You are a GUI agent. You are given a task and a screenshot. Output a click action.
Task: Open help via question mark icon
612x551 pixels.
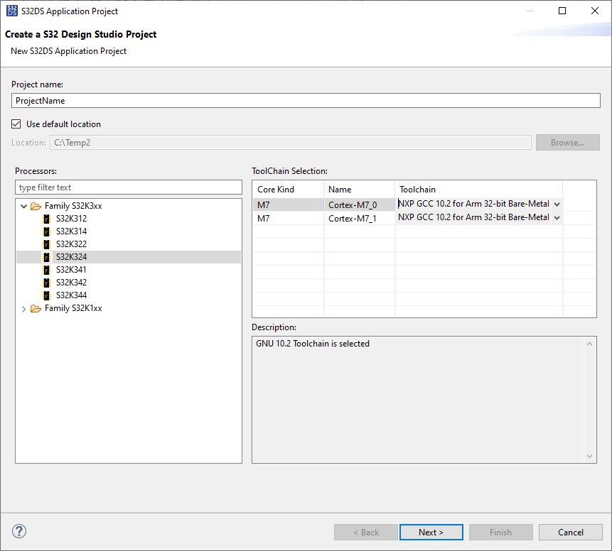(x=19, y=531)
